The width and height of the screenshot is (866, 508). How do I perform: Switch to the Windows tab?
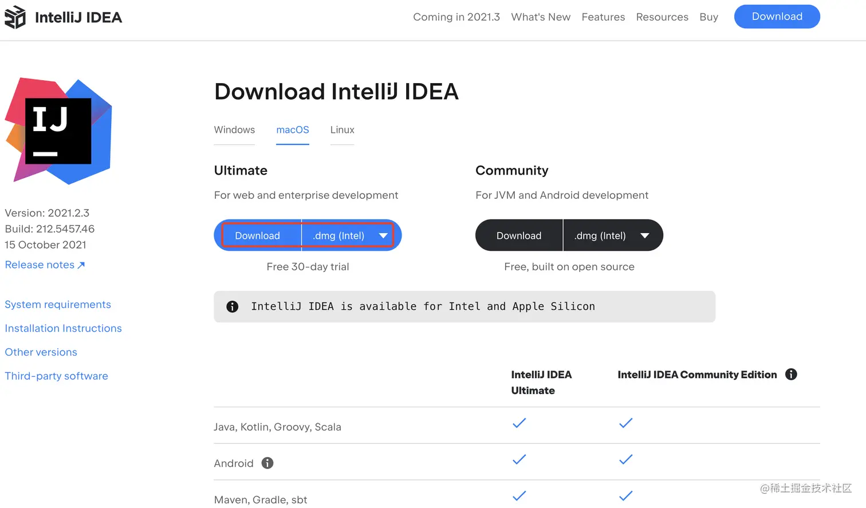coord(234,130)
